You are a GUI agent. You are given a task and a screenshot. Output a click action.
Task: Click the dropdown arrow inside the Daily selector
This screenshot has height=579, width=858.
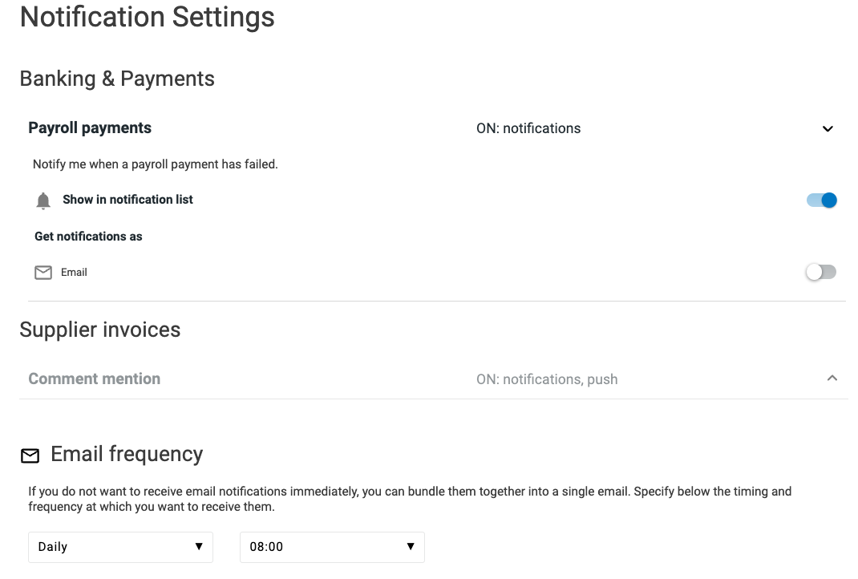199,546
